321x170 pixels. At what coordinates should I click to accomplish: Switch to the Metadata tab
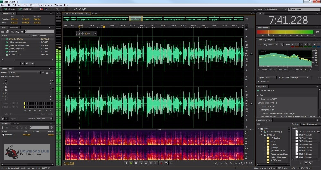pyautogui.click(x=14, y=28)
